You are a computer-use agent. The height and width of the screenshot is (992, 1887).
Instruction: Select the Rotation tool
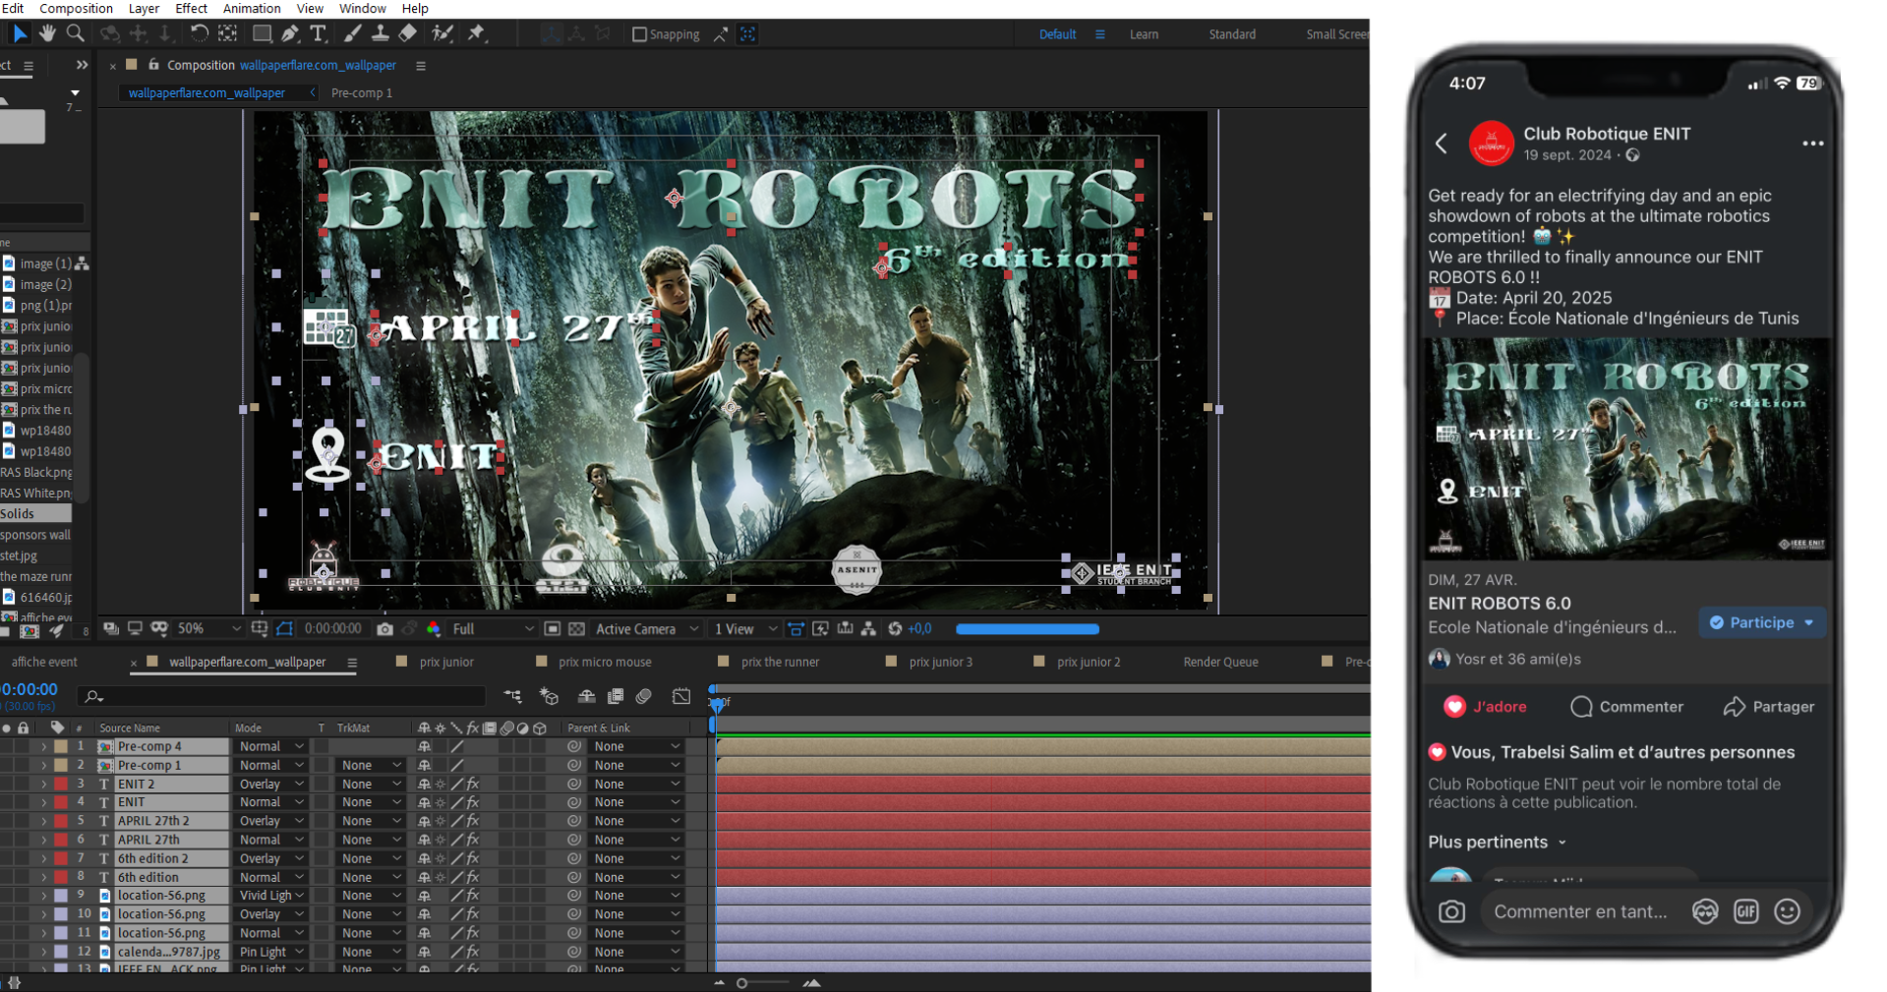[199, 33]
